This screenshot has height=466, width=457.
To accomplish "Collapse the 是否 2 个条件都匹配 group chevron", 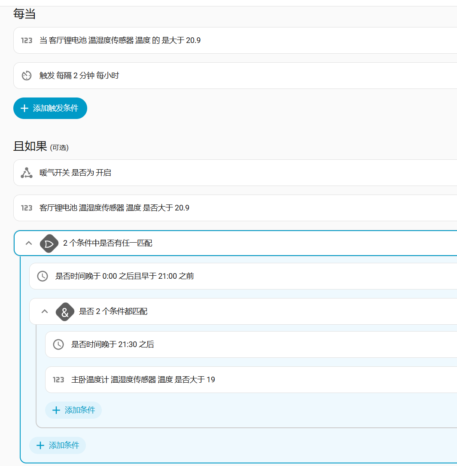I will pyautogui.click(x=45, y=311).
